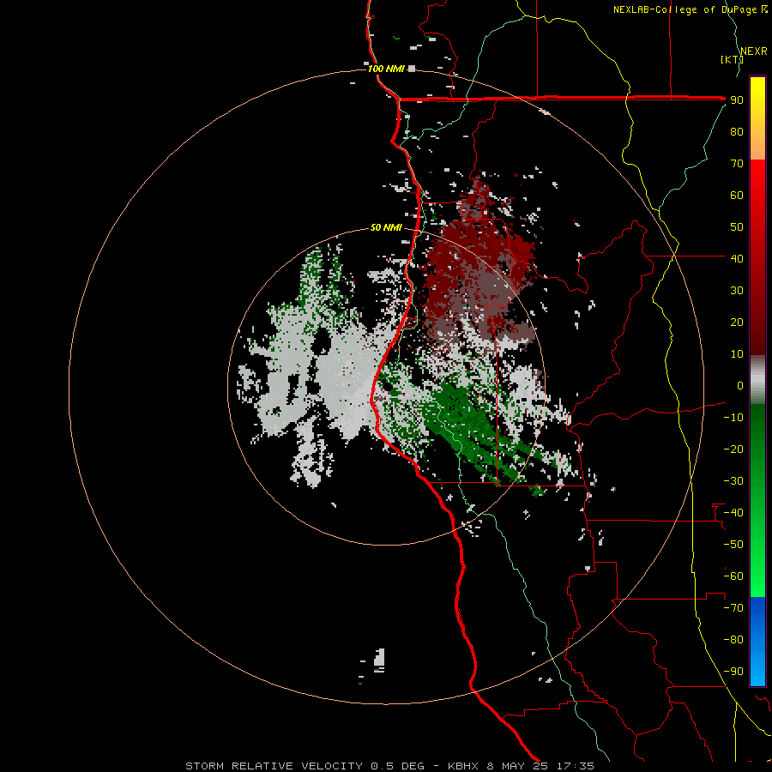This screenshot has width=772, height=772.
Task: Click the -60 value on velocity scale
Action: (733, 576)
